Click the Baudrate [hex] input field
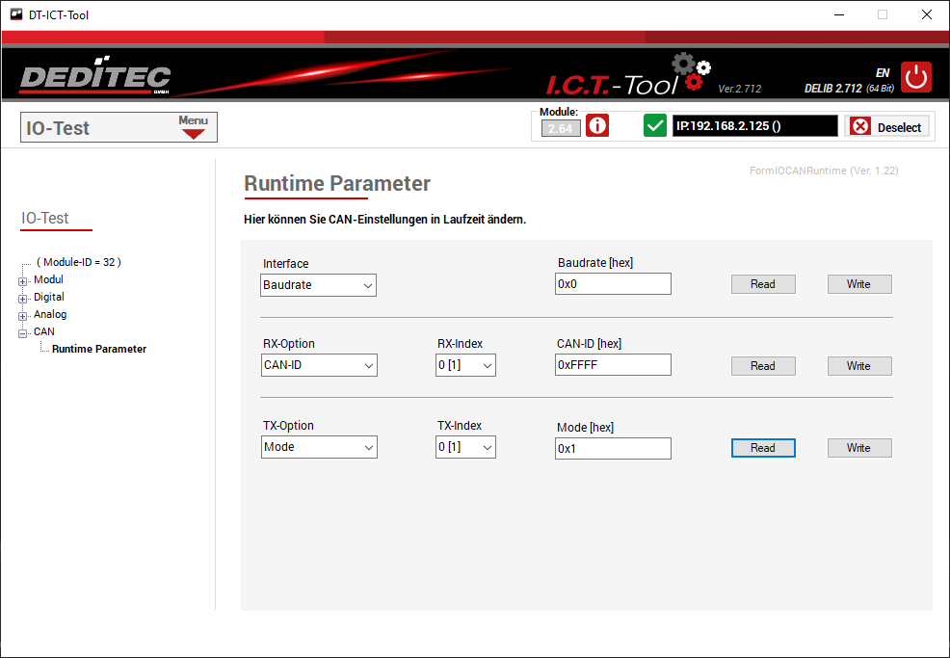 click(613, 284)
